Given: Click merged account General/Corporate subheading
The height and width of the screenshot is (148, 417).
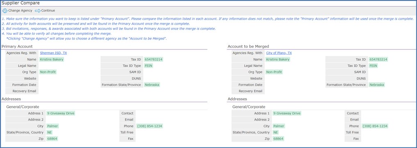Looking at the screenshot, I should click(x=248, y=107).
